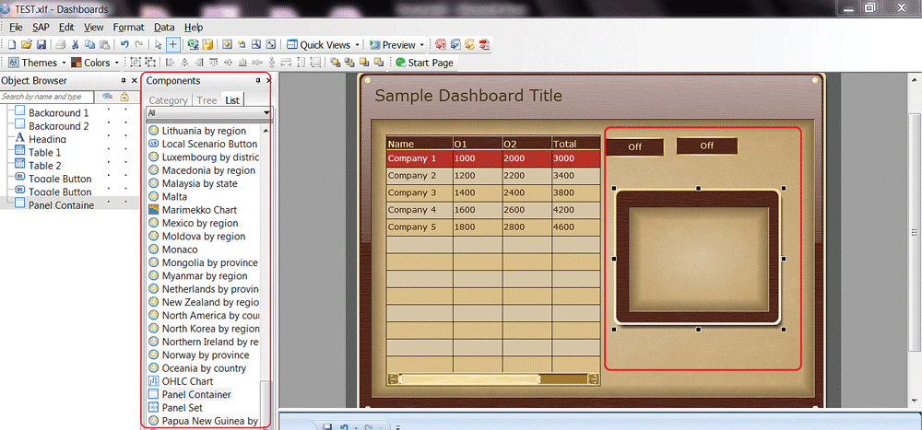Click the Open folder icon
Screen dimensions: 922x430
click(27, 44)
